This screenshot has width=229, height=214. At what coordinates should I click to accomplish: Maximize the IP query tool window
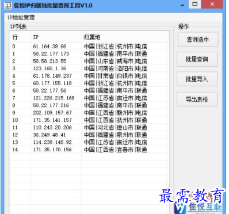point(195,4)
